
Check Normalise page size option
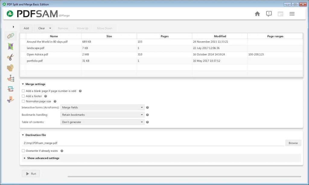click(x=23, y=101)
